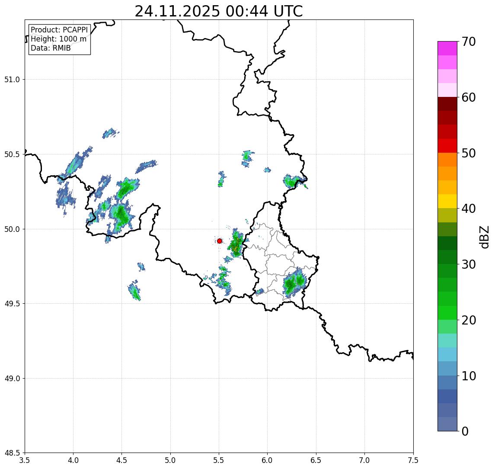
Task: Click the red radar location marker
Action: pos(220,241)
